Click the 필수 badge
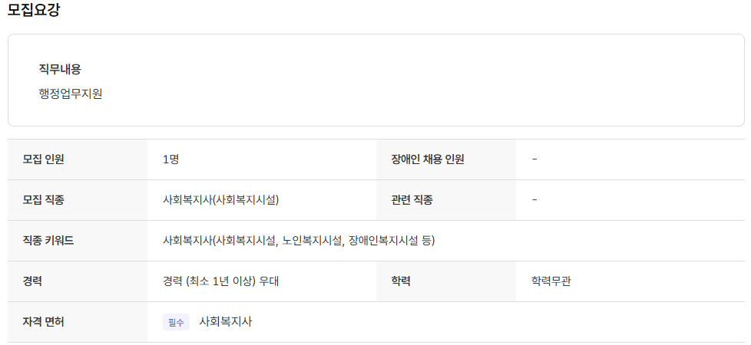Image resolution: width=751 pixels, height=345 pixels. 176,322
